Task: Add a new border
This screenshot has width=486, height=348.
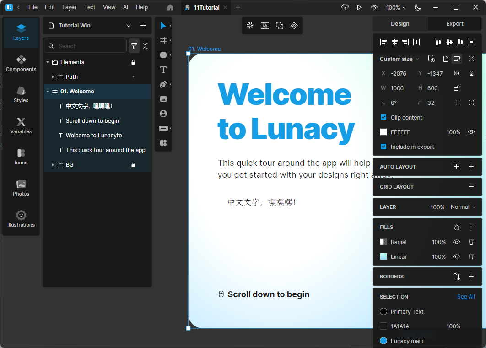Action: click(x=471, y=277)
